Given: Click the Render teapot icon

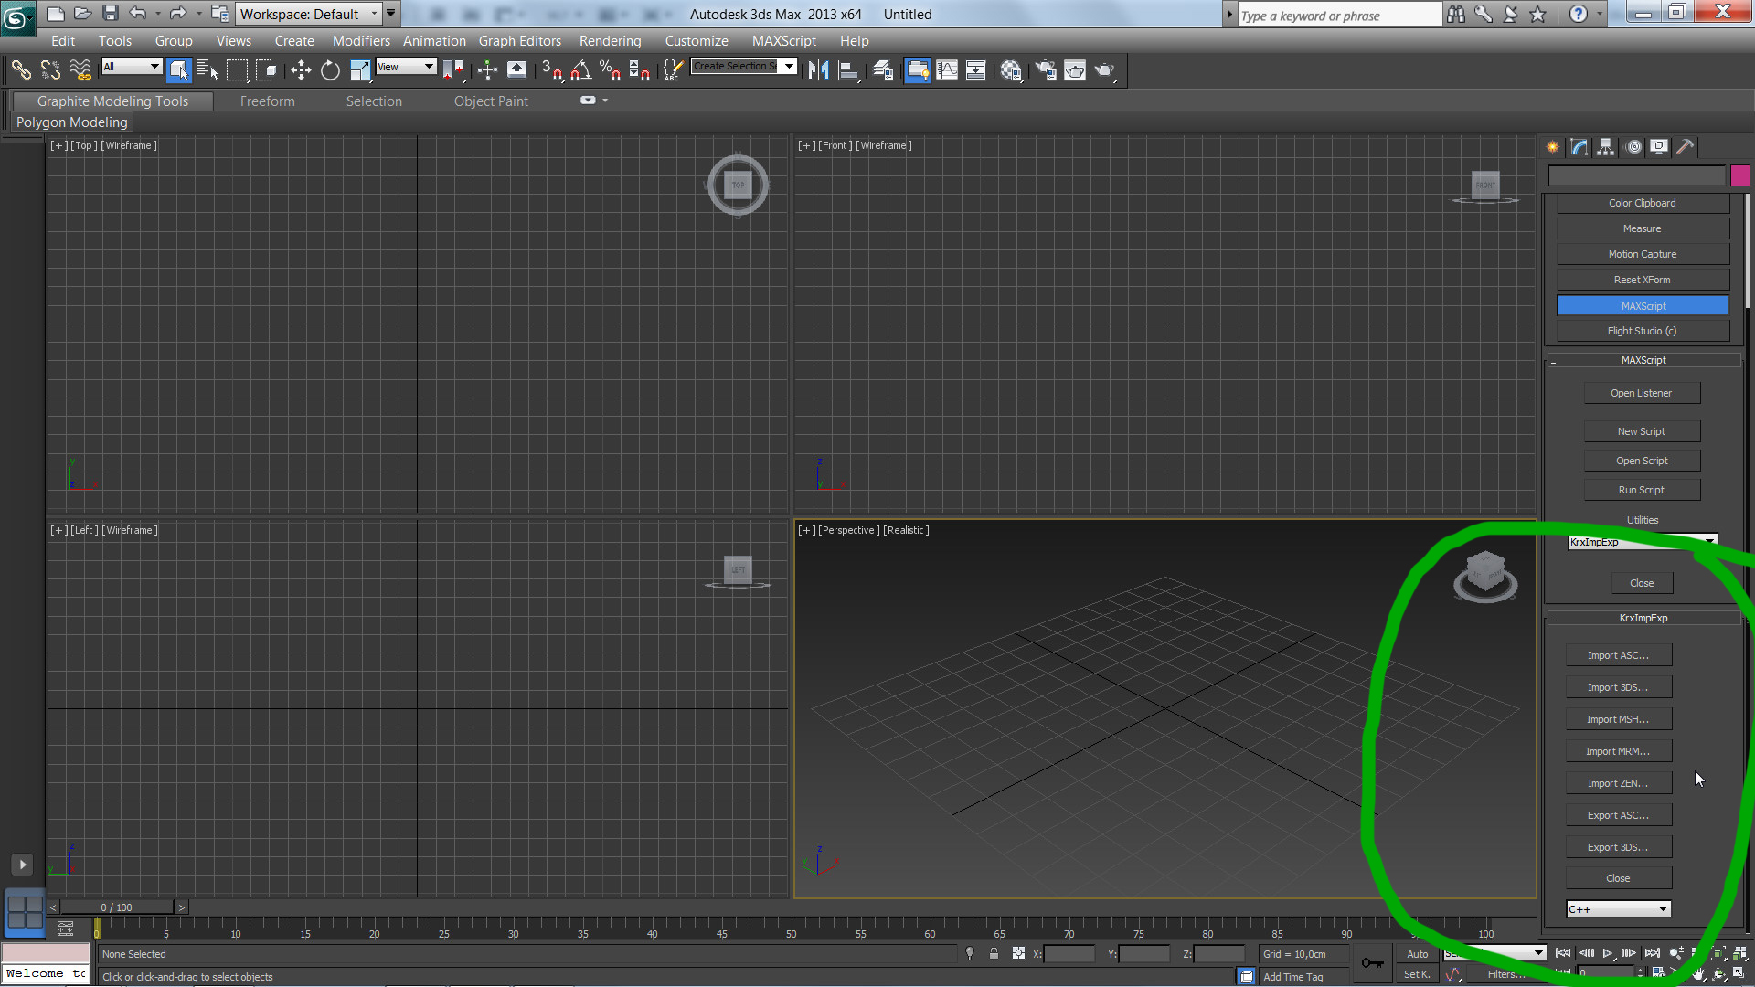Looking at the screenshot, I should 1075,70.
